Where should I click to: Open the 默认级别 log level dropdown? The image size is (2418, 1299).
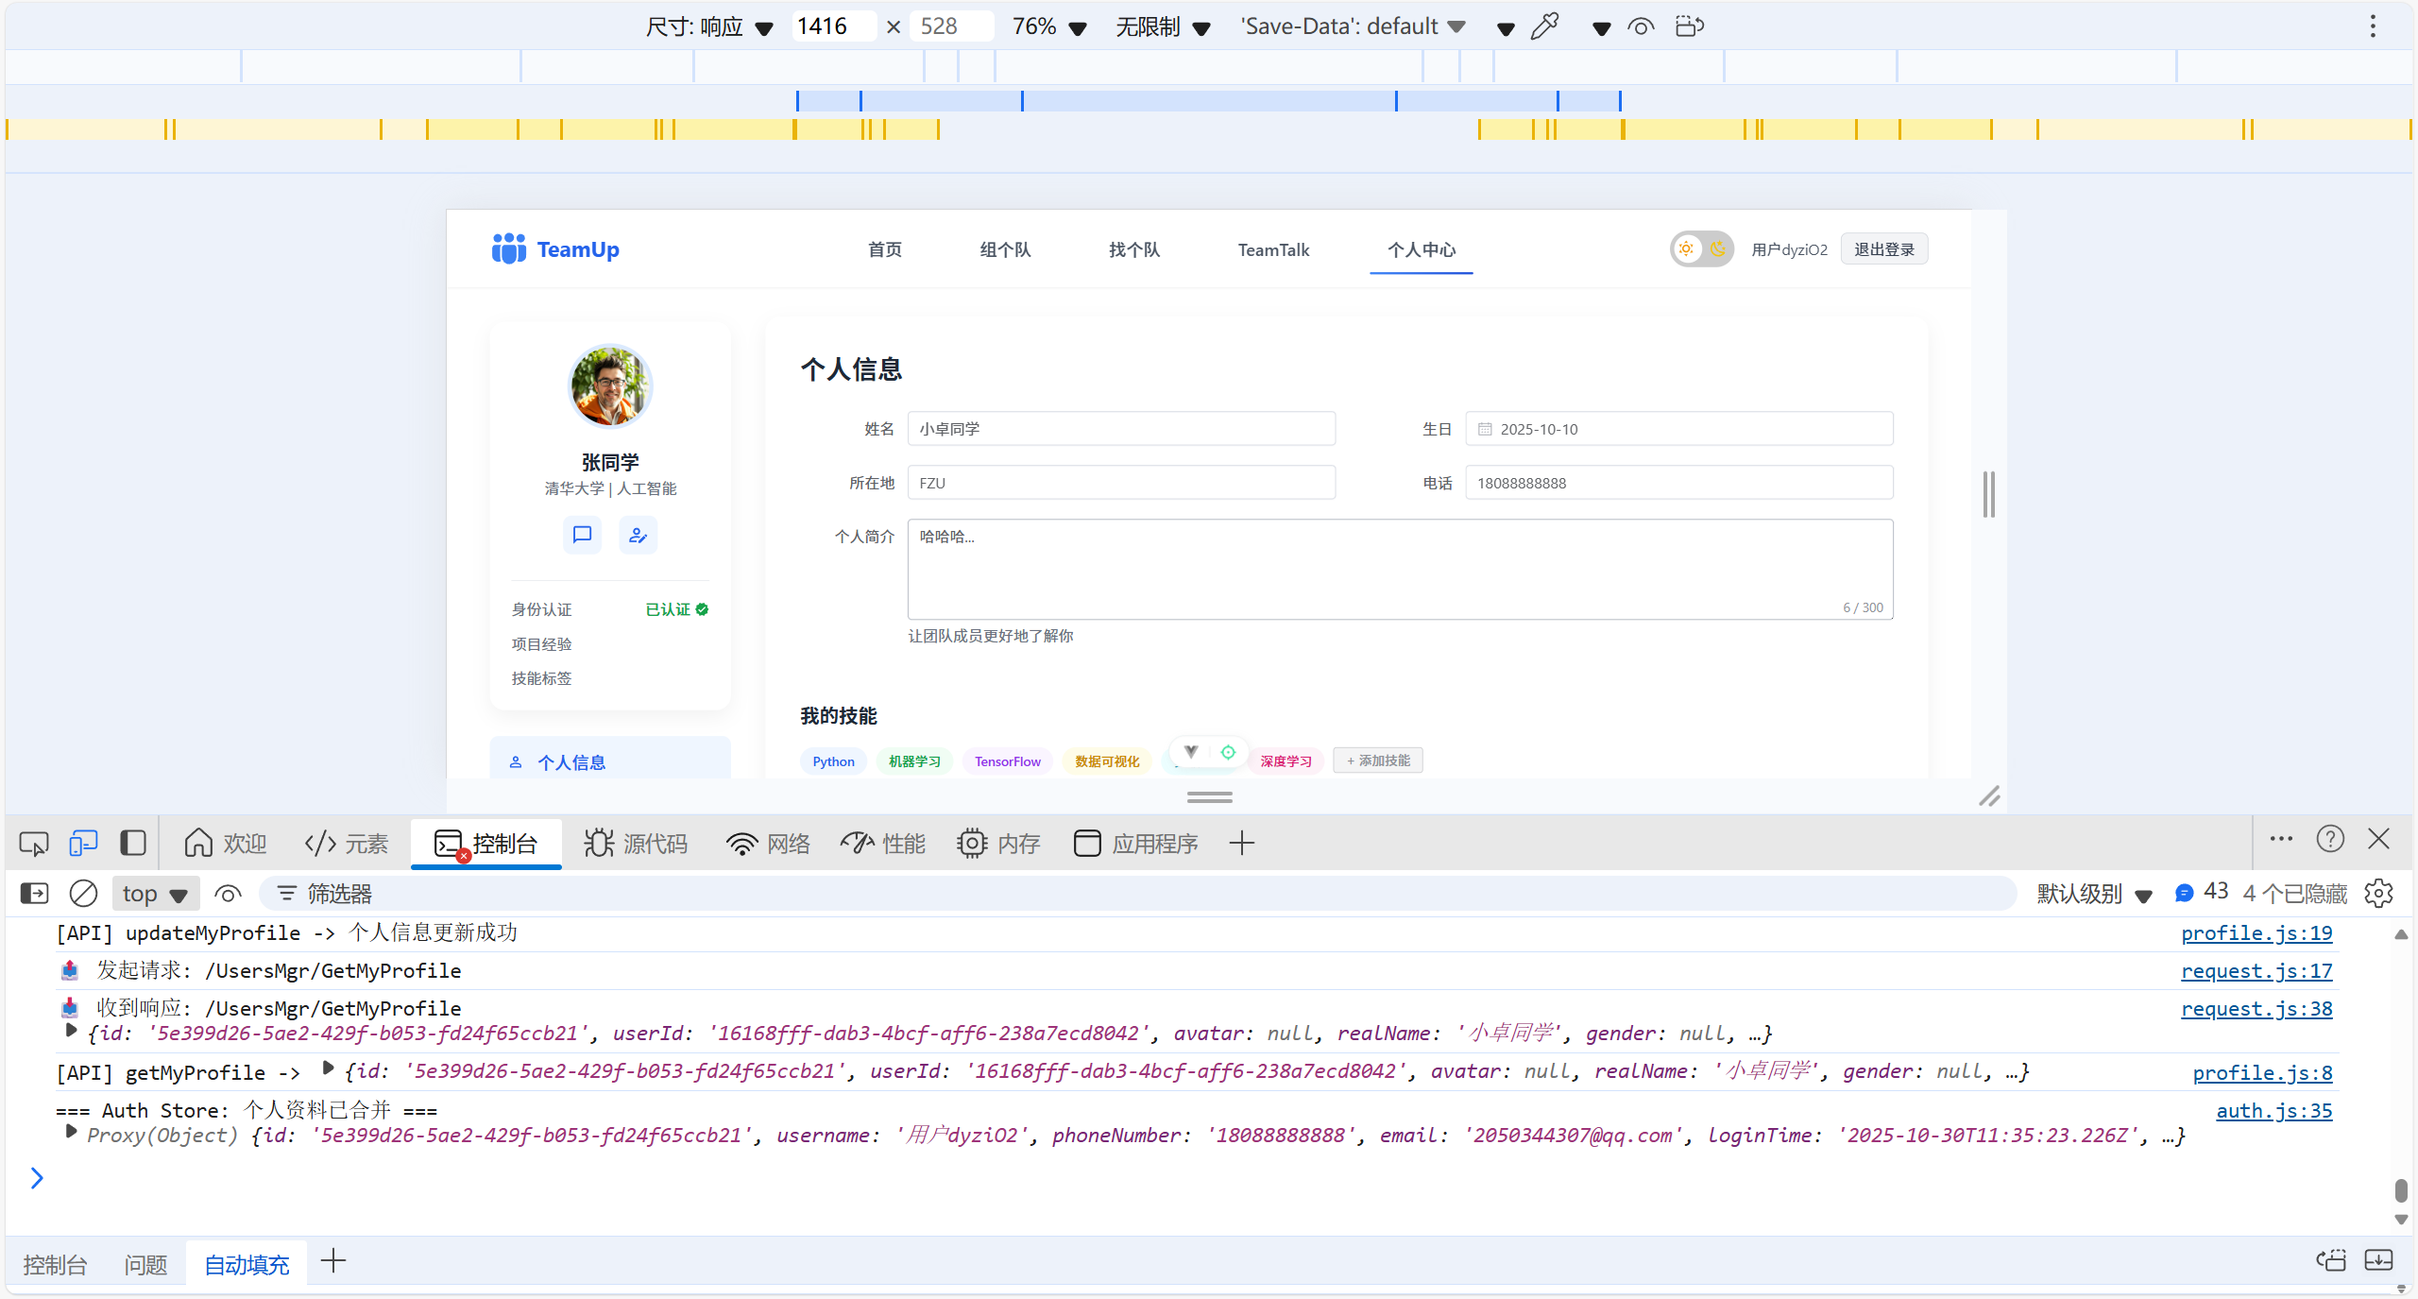point(2093,894)
